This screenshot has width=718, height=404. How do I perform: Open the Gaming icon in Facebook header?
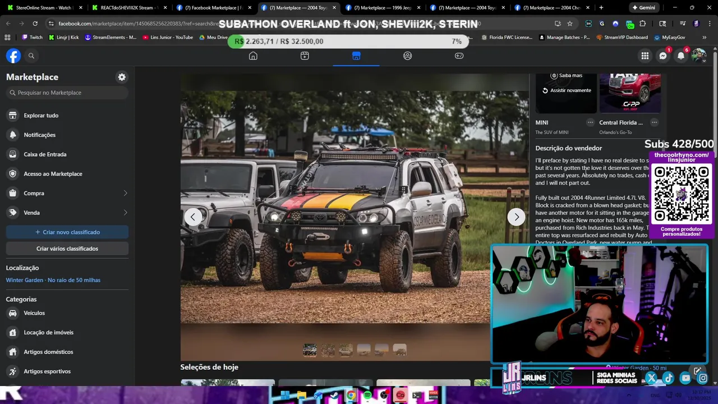click(x=459, y=56)
